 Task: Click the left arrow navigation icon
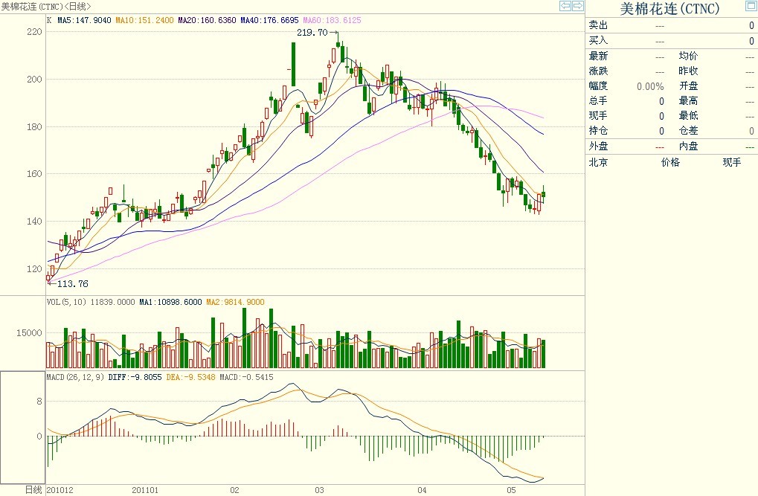coord(565,6)
